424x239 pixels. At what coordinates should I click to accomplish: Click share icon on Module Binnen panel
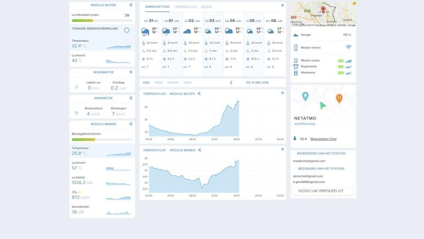pos(131,124)
